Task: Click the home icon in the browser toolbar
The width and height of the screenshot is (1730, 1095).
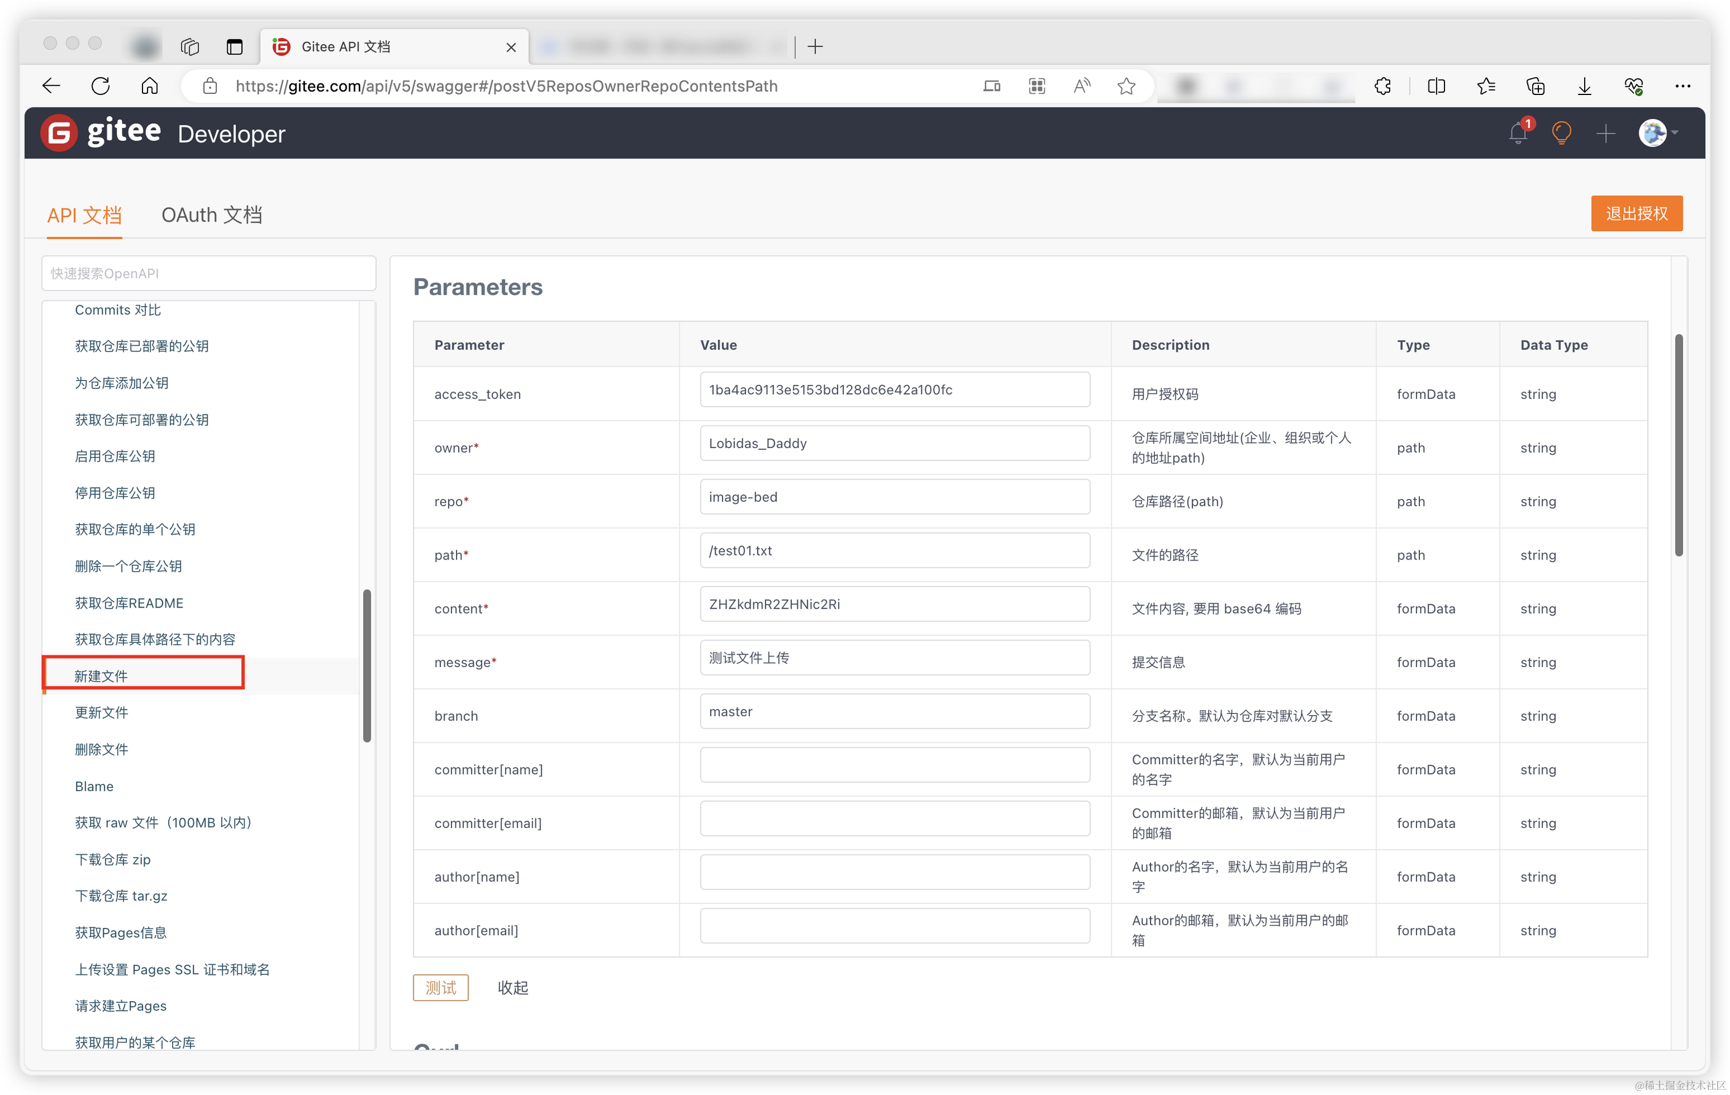Action: (x=149, y=86)
